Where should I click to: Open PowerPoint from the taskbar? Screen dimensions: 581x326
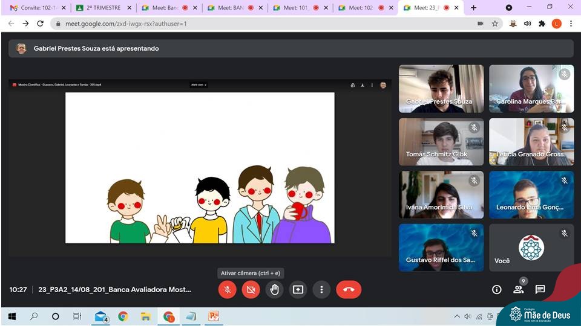point(213,316)
